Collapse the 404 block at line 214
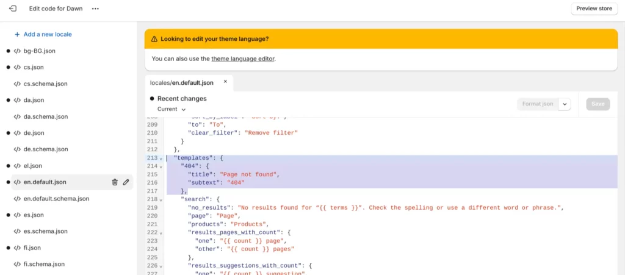 (x=161, y=166)
